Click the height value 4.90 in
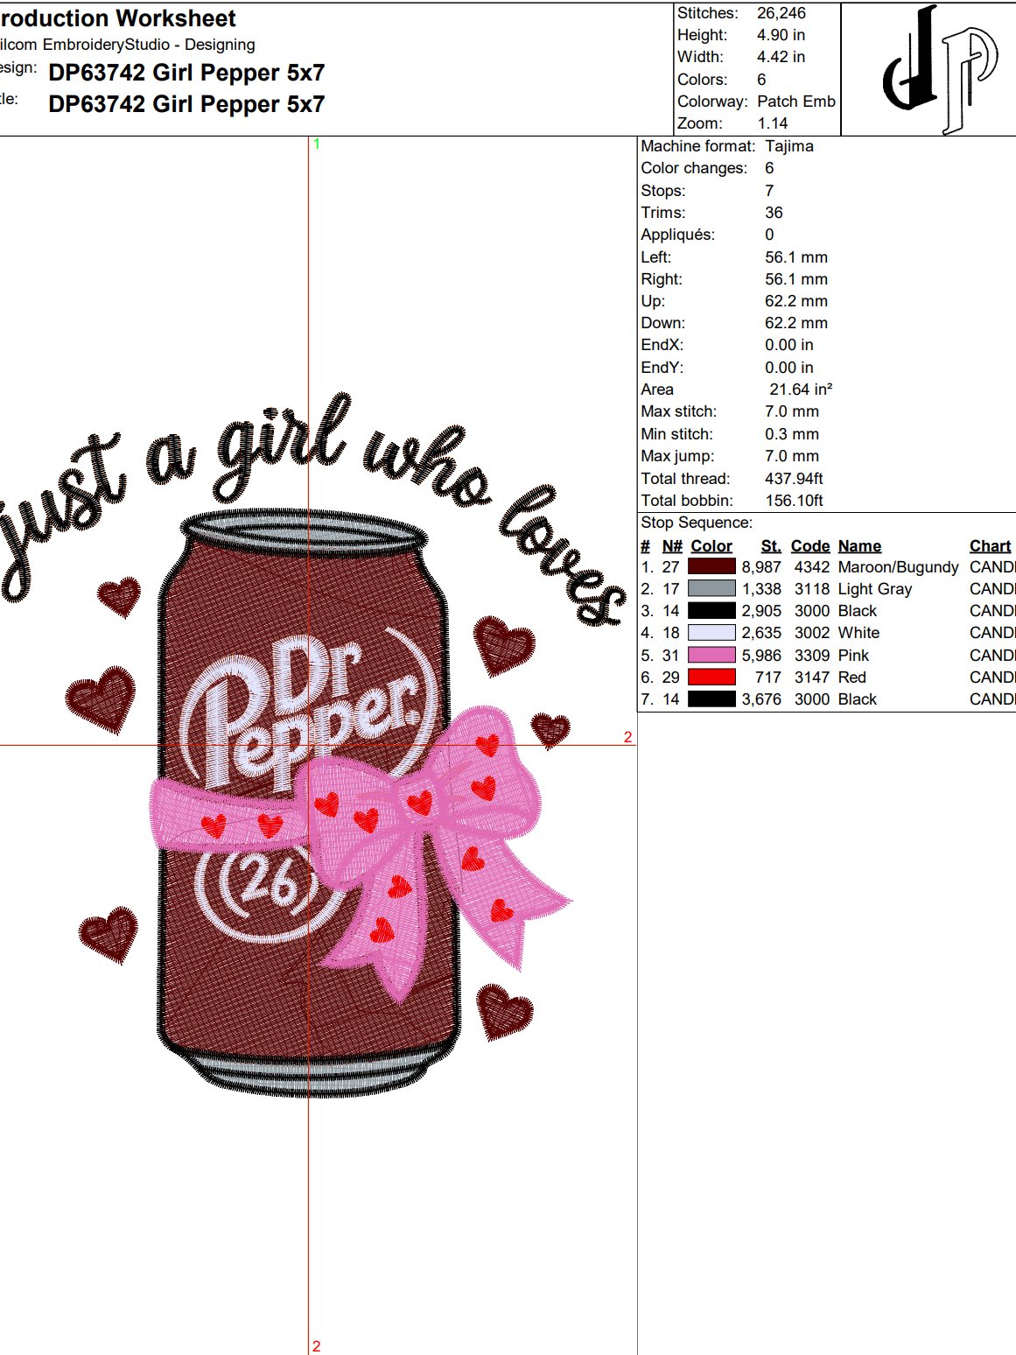The height and width of the screenshot is (1355, 1016). click(781, 35)
